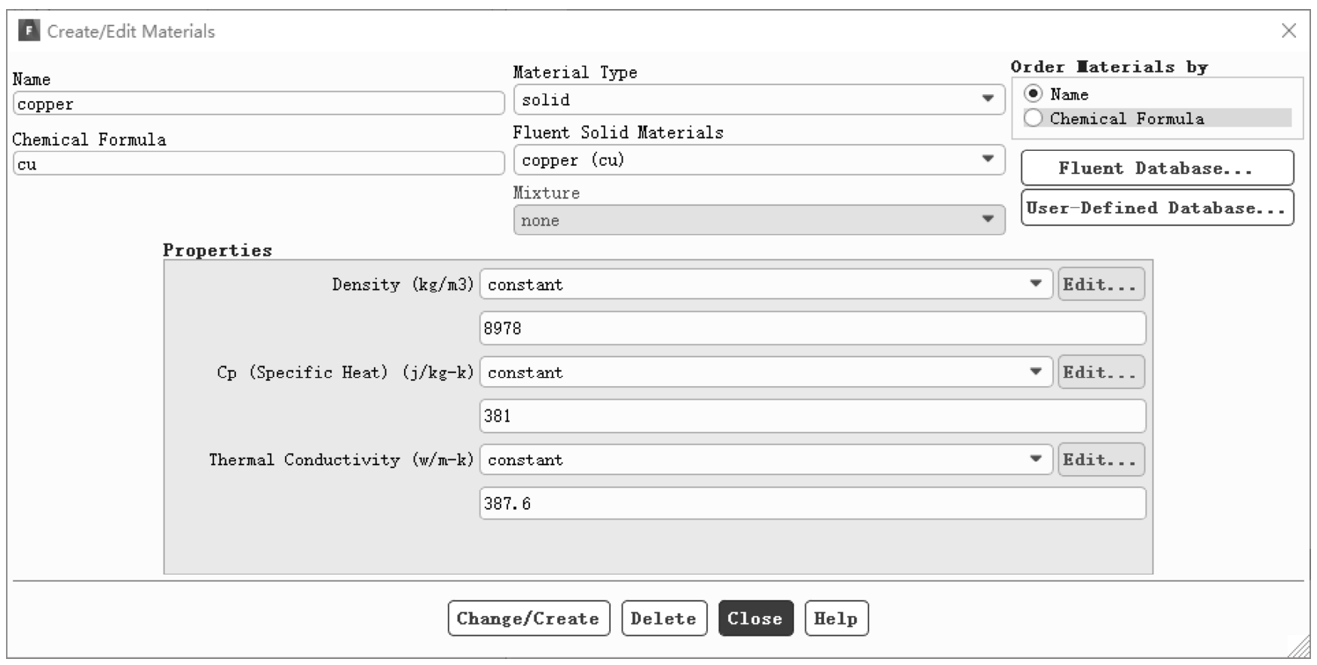Screen dimensions: 1317x665
Task: Open the Cp Specific Heat method dropdown
Action: pyautogui.click(x=766, y=372)
